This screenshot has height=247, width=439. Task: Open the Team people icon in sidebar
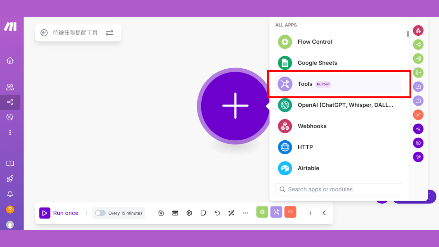click(10, 87)
